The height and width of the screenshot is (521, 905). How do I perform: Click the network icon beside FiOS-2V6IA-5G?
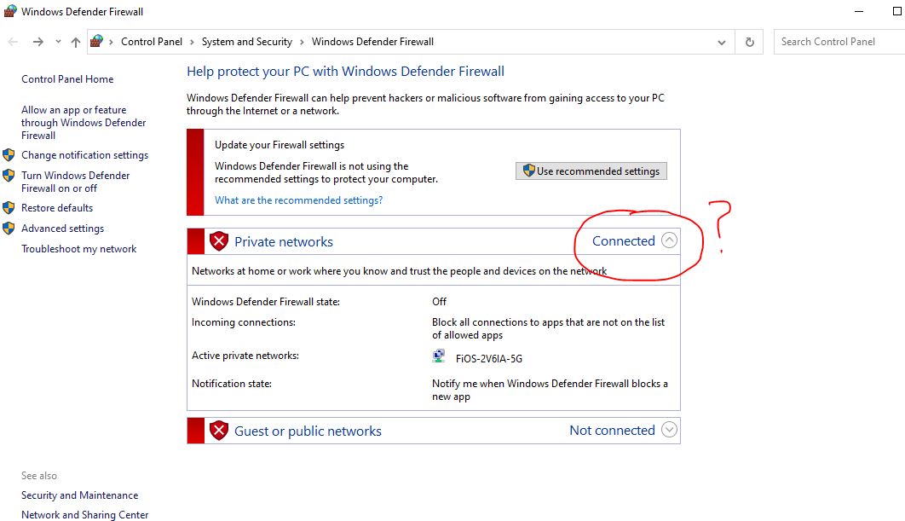[439, 356]
